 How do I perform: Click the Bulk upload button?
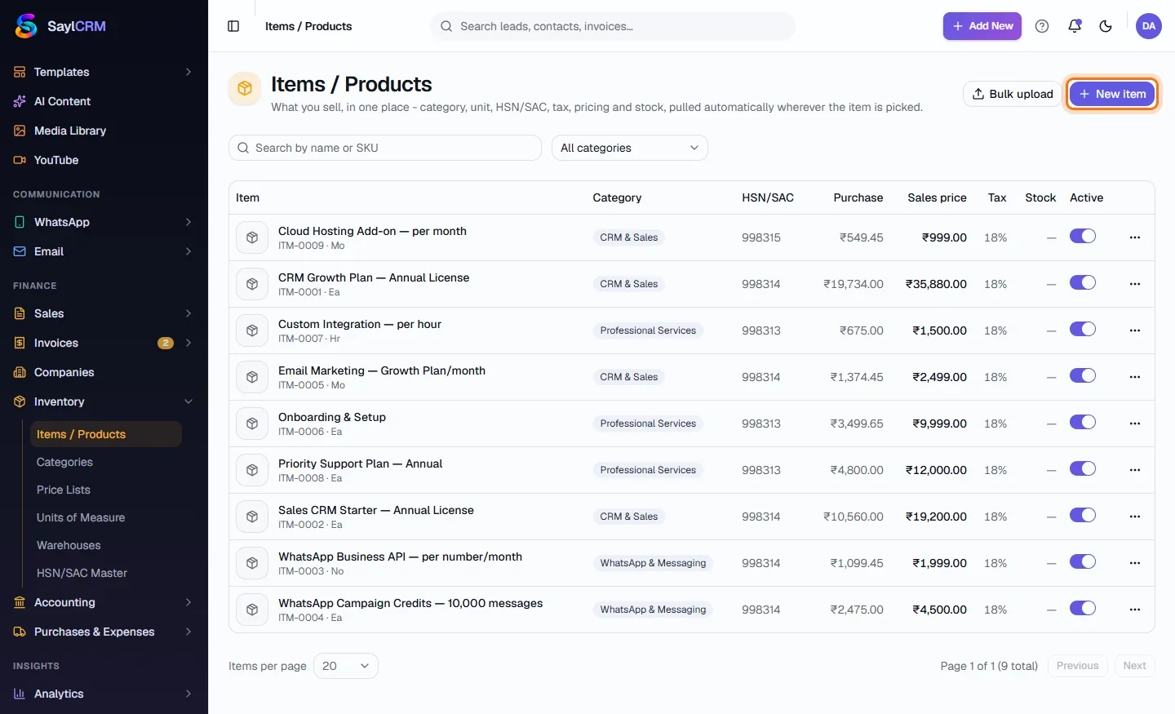coord(1012,94)
